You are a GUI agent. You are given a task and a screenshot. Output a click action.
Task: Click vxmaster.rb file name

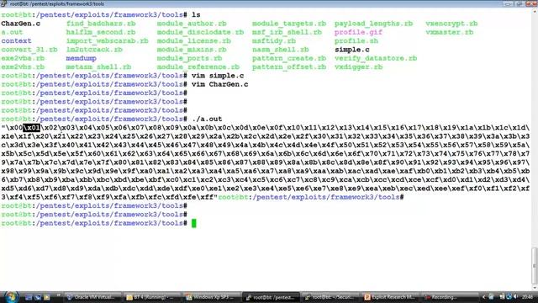point(450,32)
